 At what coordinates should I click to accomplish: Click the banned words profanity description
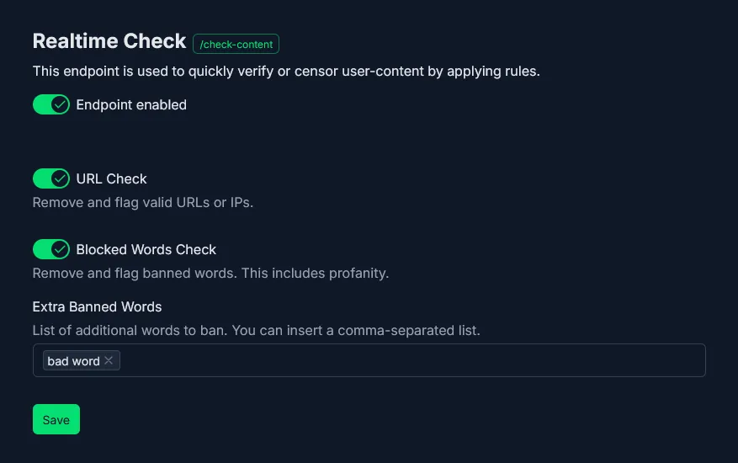(210, 273)
